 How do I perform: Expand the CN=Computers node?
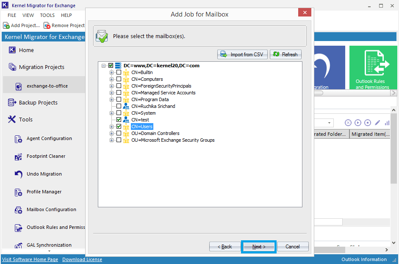pos(111,79)
